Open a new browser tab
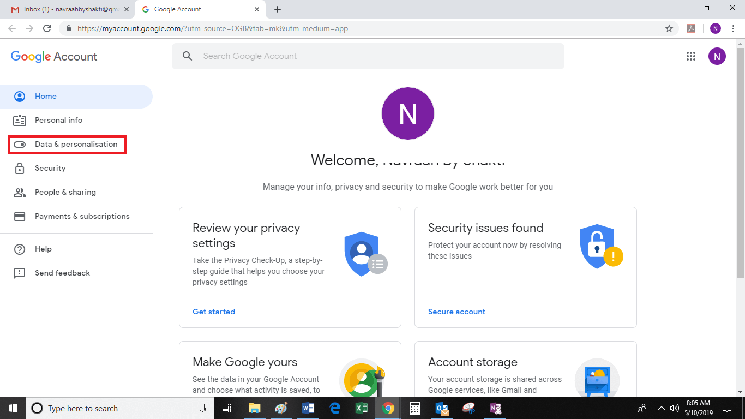This screenshot has width=745, height=419. 278,9
